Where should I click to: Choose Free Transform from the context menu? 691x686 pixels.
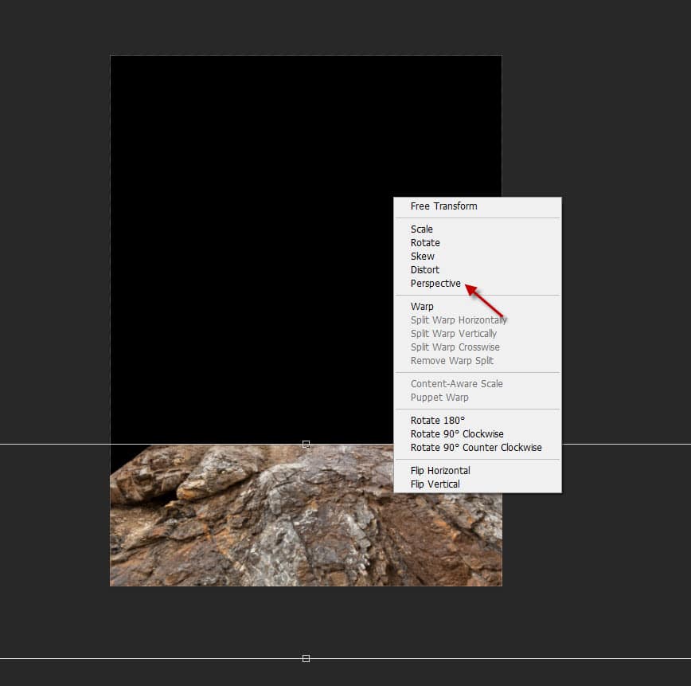click(443, 206)
